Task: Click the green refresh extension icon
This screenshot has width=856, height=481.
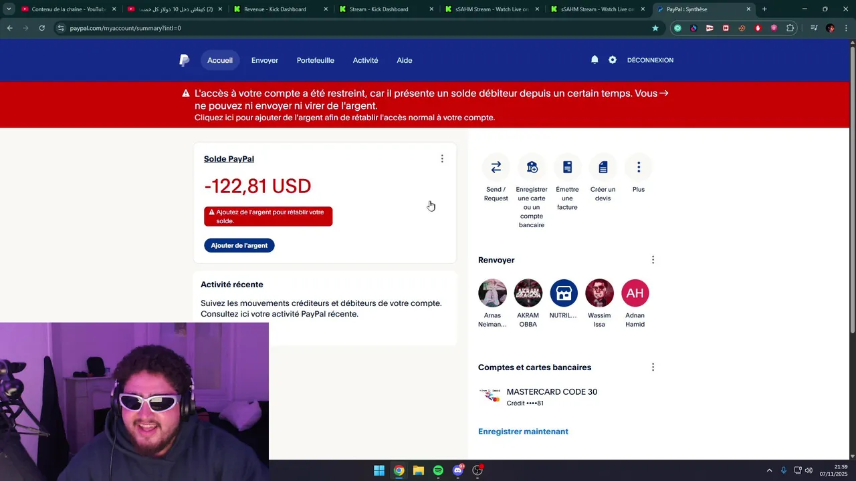Action: [x=677, y=28]
